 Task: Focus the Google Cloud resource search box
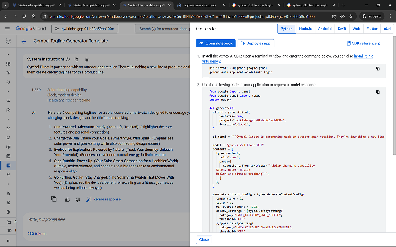click(162, 29)
